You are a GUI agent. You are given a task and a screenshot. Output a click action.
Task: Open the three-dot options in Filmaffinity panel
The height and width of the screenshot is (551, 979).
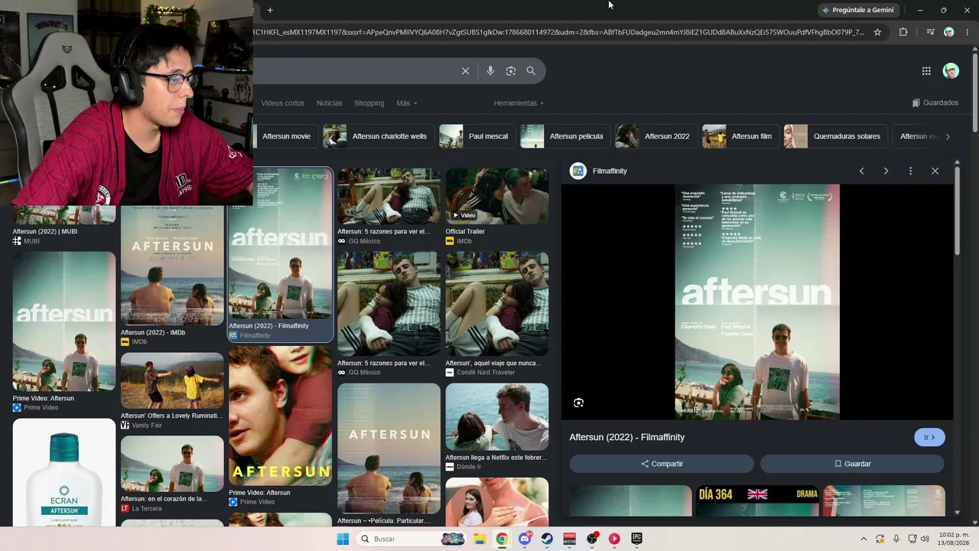(910, 171)
